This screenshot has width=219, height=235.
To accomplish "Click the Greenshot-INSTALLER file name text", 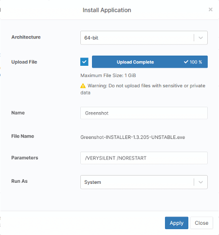I will 133,137.
